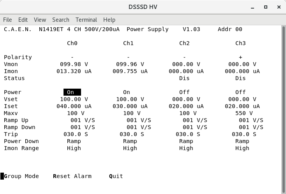
Task: Click the Imon Range row label
Action: (x=21, y=148)
